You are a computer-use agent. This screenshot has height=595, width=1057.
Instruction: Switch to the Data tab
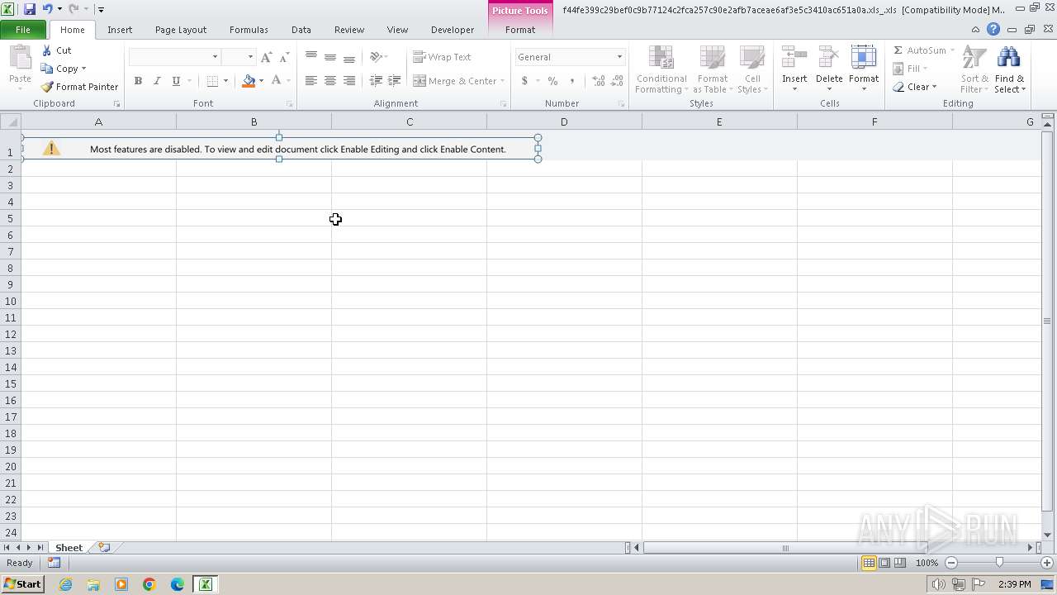pyautogui.click(x=301, y=30)
